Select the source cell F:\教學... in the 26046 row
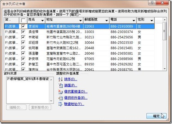The width and height of the screenshot is (172, 124). pos(12,53)
